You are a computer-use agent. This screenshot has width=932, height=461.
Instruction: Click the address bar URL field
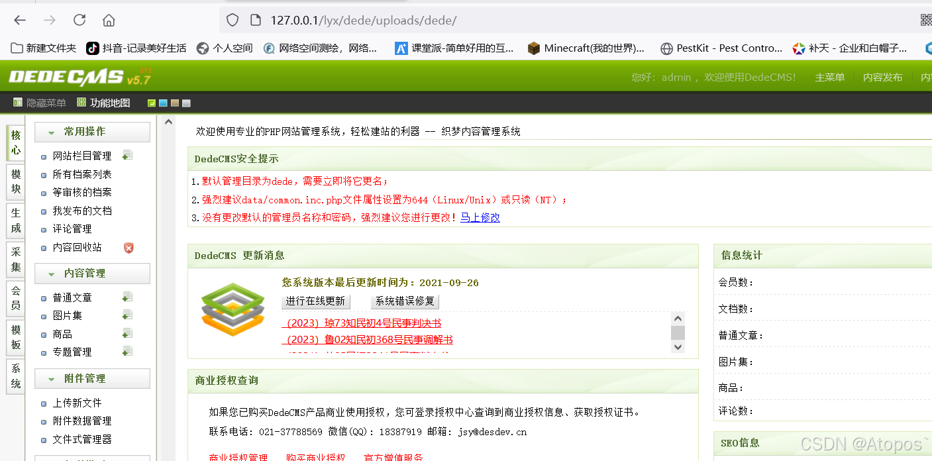pos(576,20)
